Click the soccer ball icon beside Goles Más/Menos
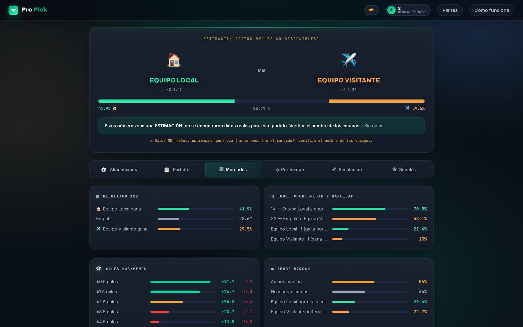 pyautogui.click(x=99, y=268)
